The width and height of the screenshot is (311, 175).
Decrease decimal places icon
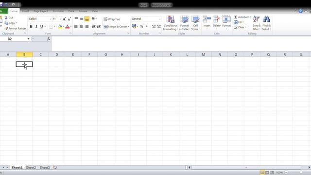[x=159, y=26]
